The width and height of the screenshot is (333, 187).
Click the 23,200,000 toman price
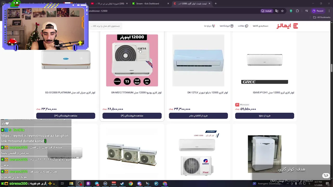click(x=49, y=109)
